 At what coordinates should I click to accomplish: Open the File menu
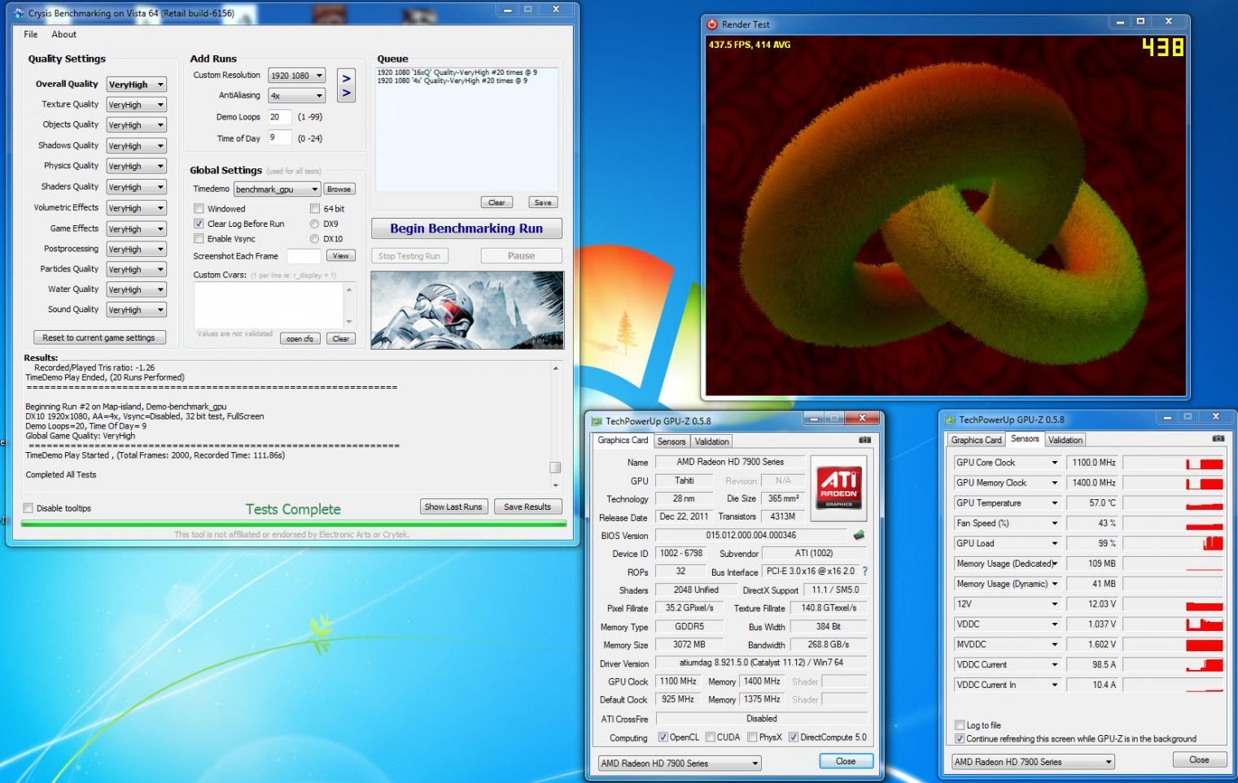31,34
